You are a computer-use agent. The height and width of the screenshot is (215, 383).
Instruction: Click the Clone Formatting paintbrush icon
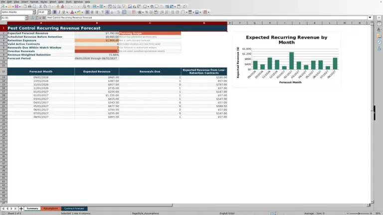point(58,6)
